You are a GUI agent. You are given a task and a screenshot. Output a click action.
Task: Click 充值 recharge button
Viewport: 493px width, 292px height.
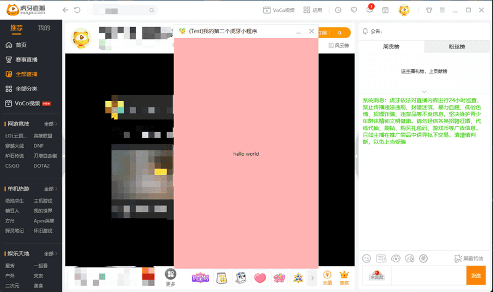pos(327,277)
